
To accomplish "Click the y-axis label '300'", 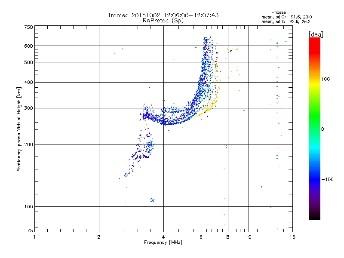I will [28, 108].
